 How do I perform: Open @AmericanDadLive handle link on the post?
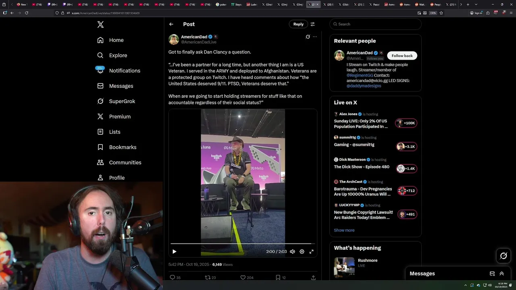199,42
